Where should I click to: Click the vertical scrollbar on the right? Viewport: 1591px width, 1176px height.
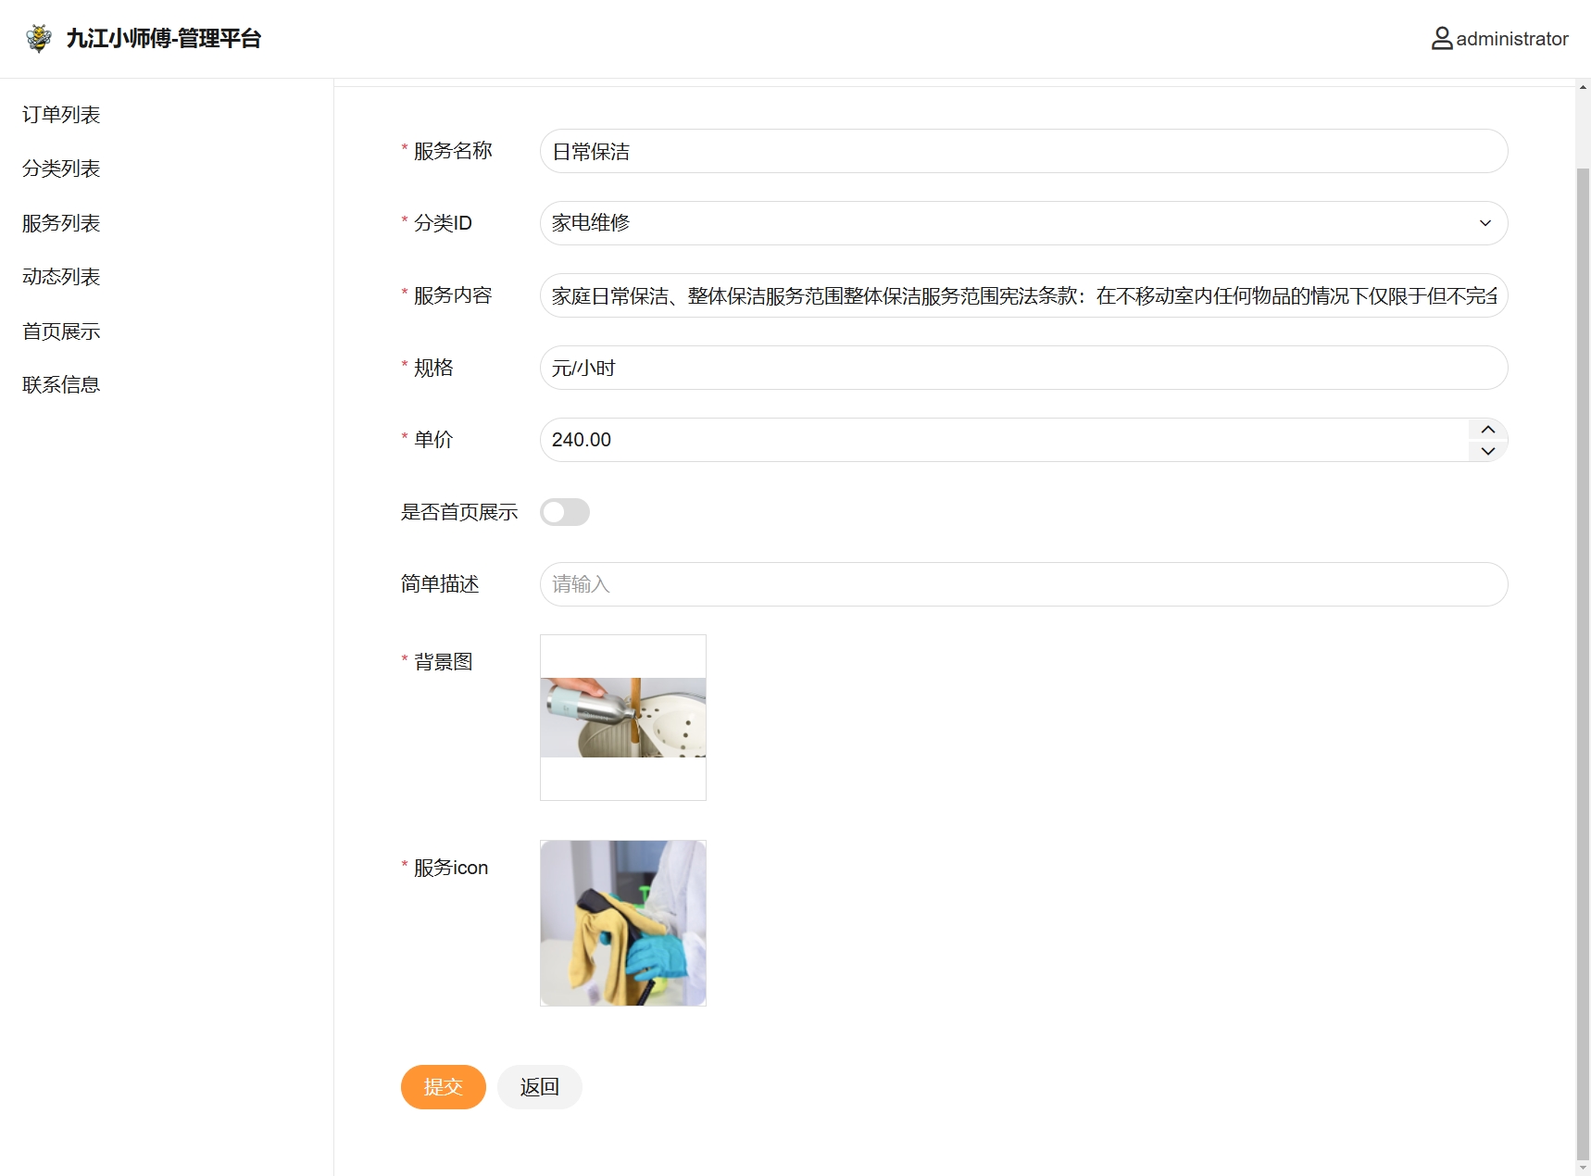tap(1583, 648)
